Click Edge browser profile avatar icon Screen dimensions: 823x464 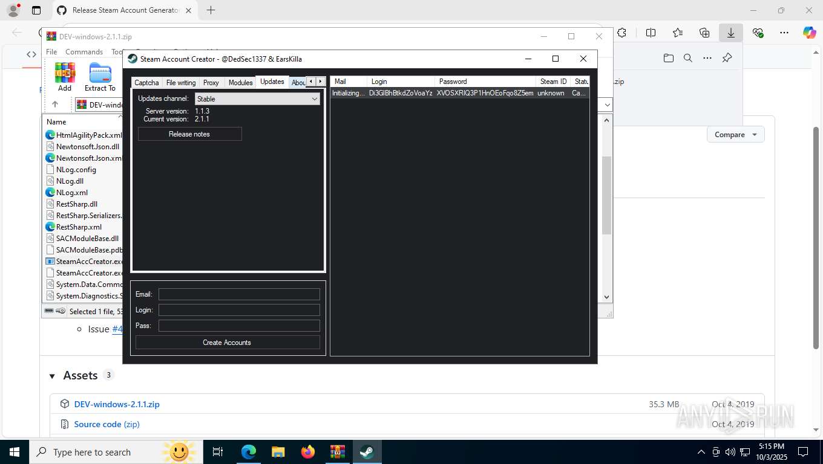click(13, 10)
